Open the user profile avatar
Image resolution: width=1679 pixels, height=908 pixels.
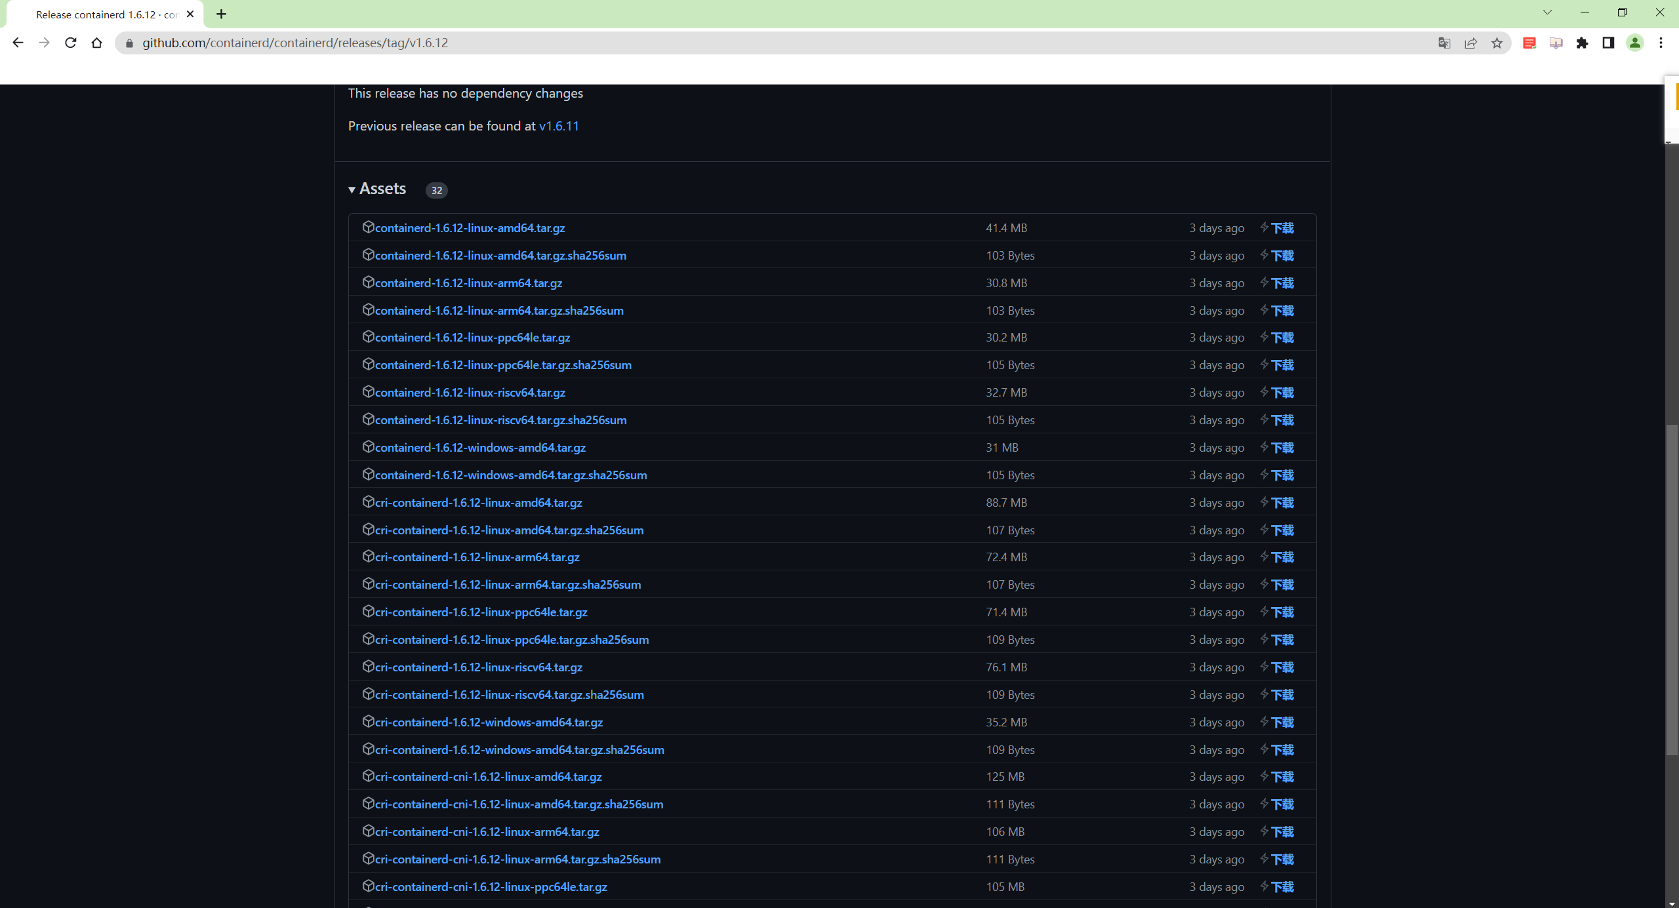[x=1634, y=43]
